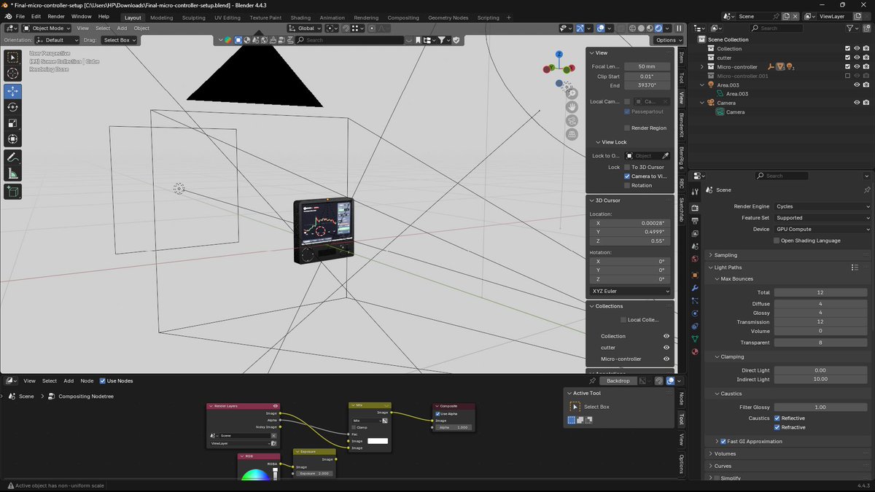Activate the Rotate tool

[x=13, y=107]
